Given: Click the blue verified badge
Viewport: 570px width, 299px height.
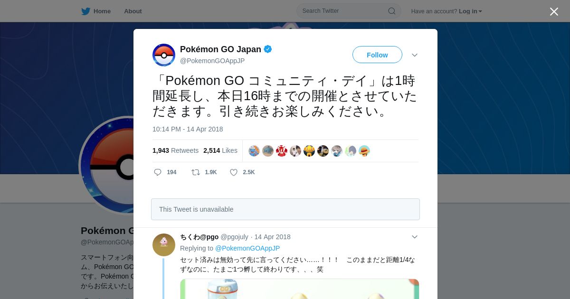Looking at the screenshot, I should (268, 49).
